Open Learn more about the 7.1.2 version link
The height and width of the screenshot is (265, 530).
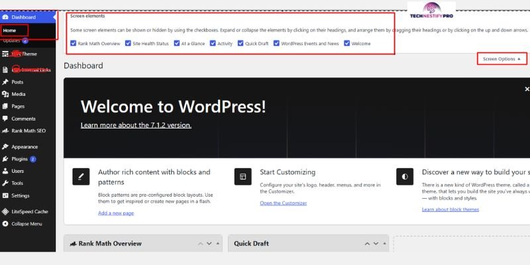click(x=136, y=125)
